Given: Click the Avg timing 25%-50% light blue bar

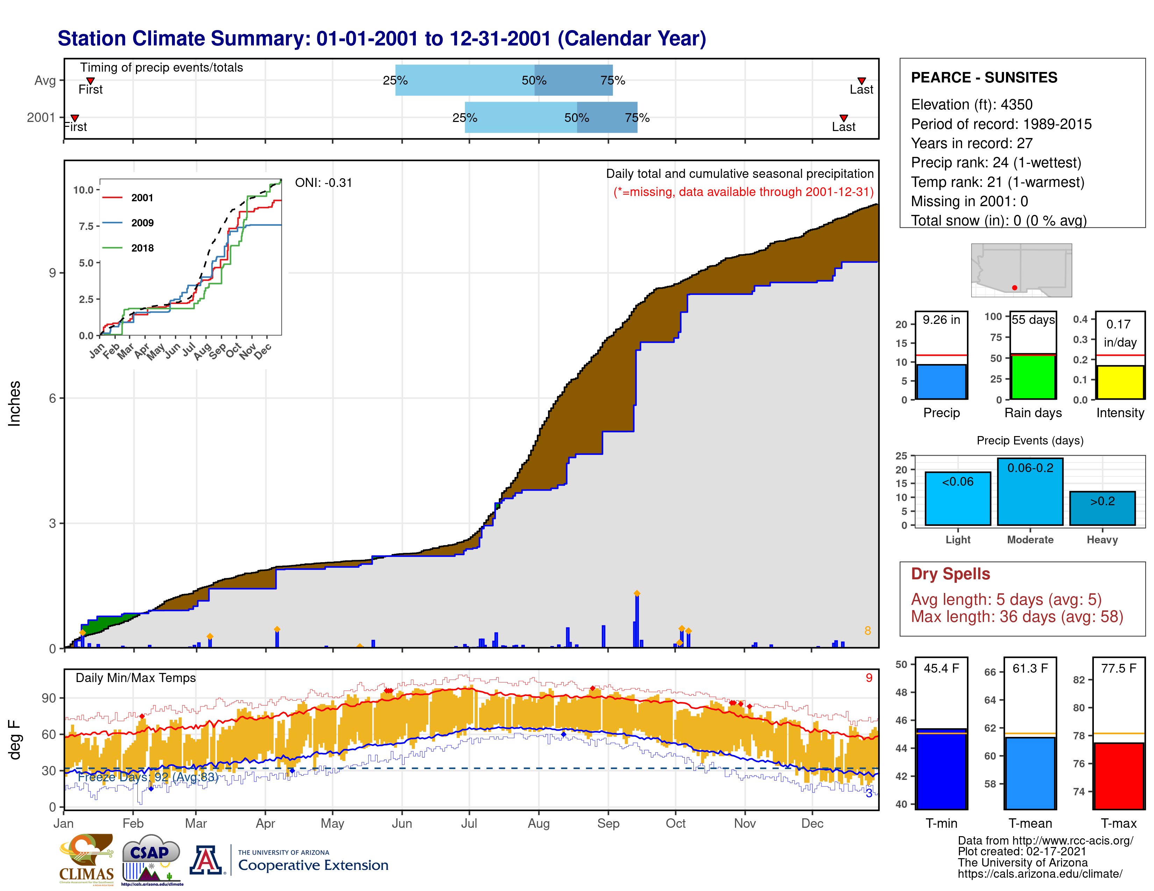Looking at the screenshot, I should click(x=465, y=80).
